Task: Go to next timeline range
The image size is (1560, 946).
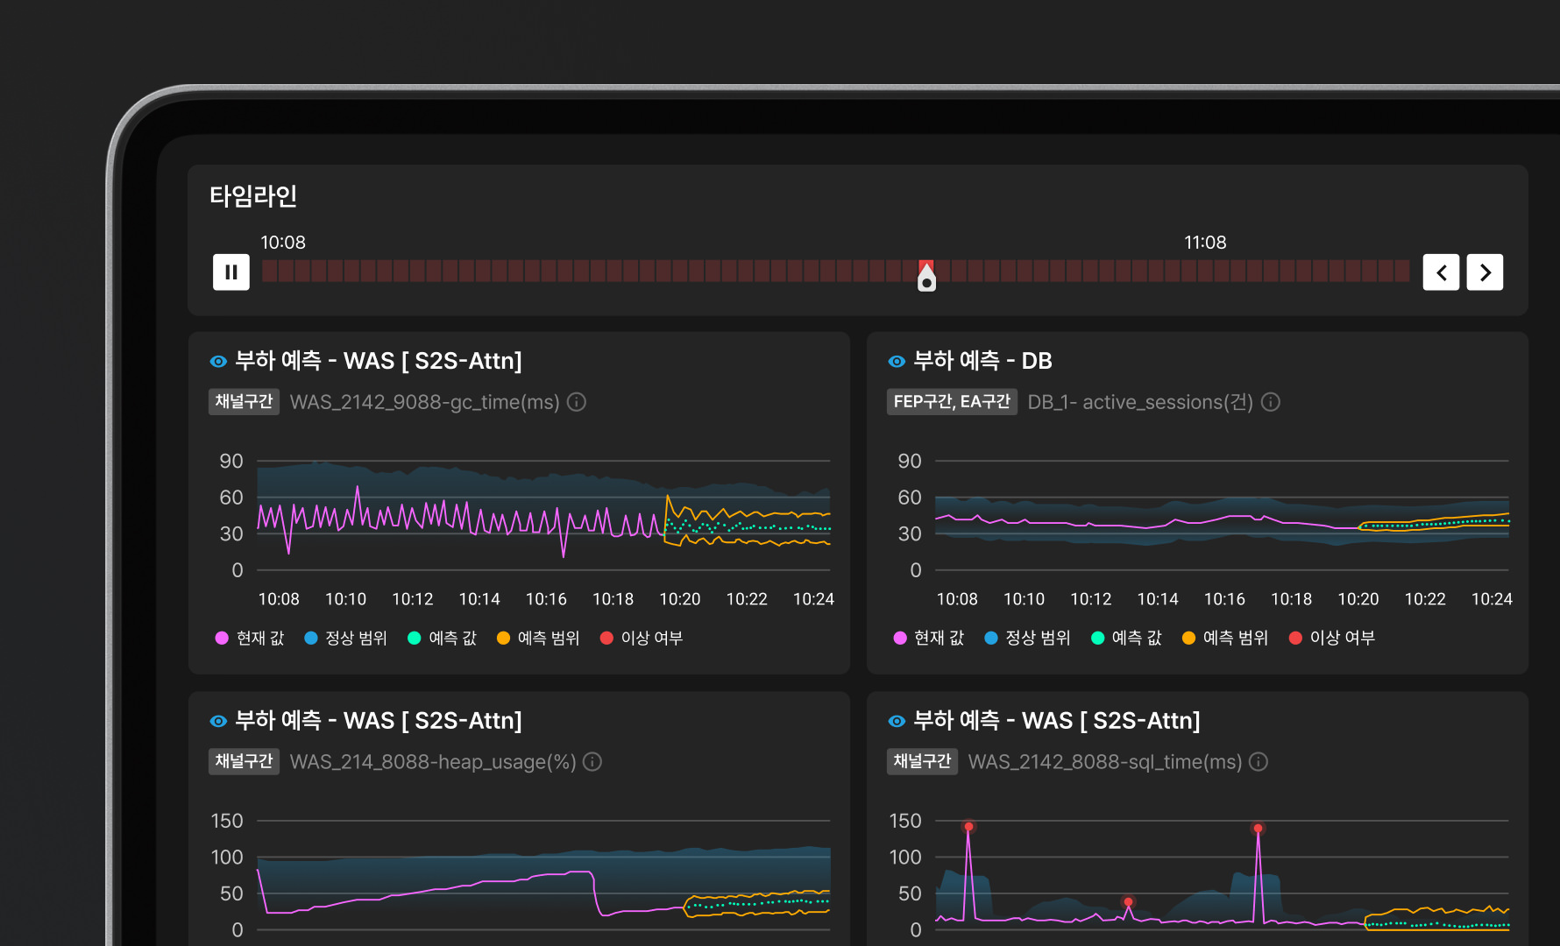Action: pyautogui.click(x=1485, y=272)
